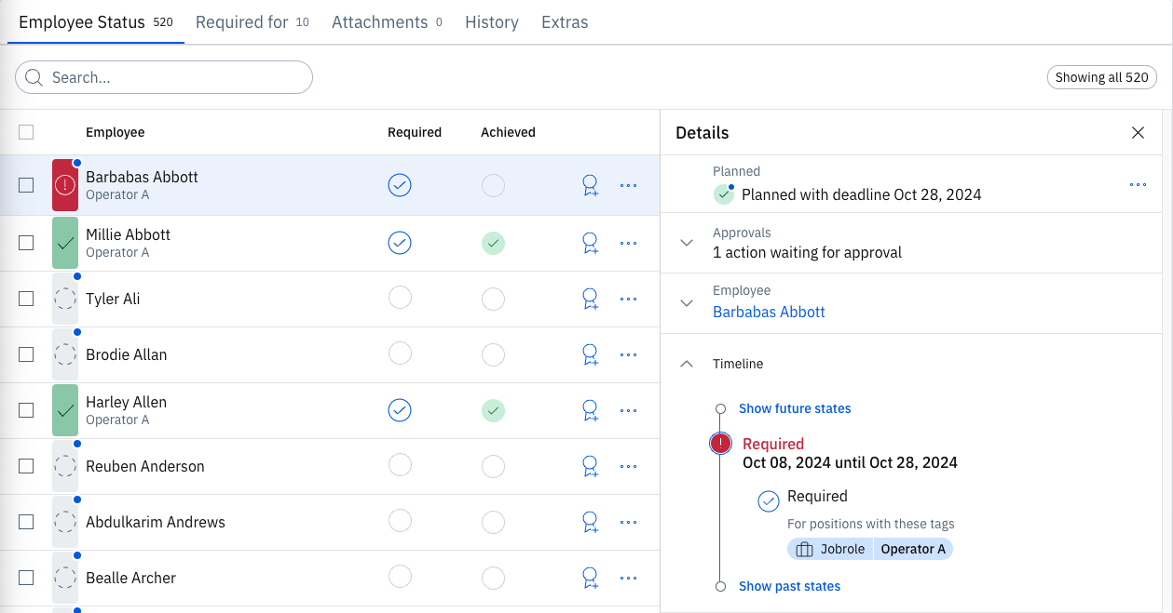
Task: Open the three-dot menu in Planned details row
Action: pos(1138,185)
